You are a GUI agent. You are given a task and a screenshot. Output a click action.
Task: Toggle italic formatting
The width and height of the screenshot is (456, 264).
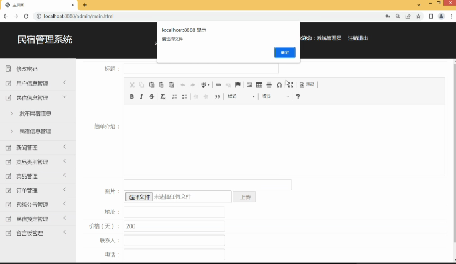pos(141,97)
